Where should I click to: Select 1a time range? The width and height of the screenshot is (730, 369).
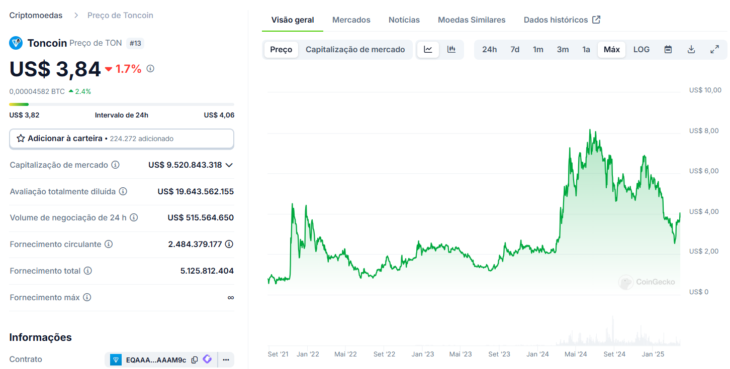[586, 50]
